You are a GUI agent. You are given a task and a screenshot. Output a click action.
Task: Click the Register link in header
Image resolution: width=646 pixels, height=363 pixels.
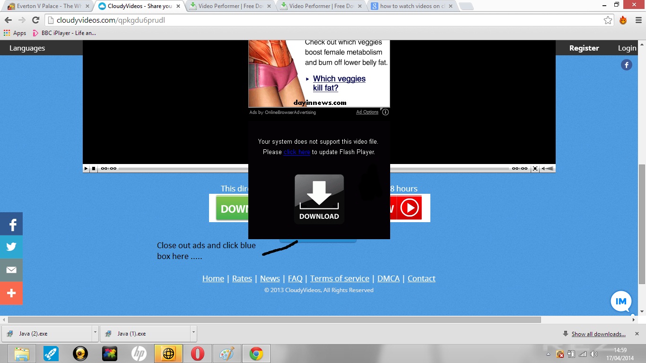click(584, 48)
